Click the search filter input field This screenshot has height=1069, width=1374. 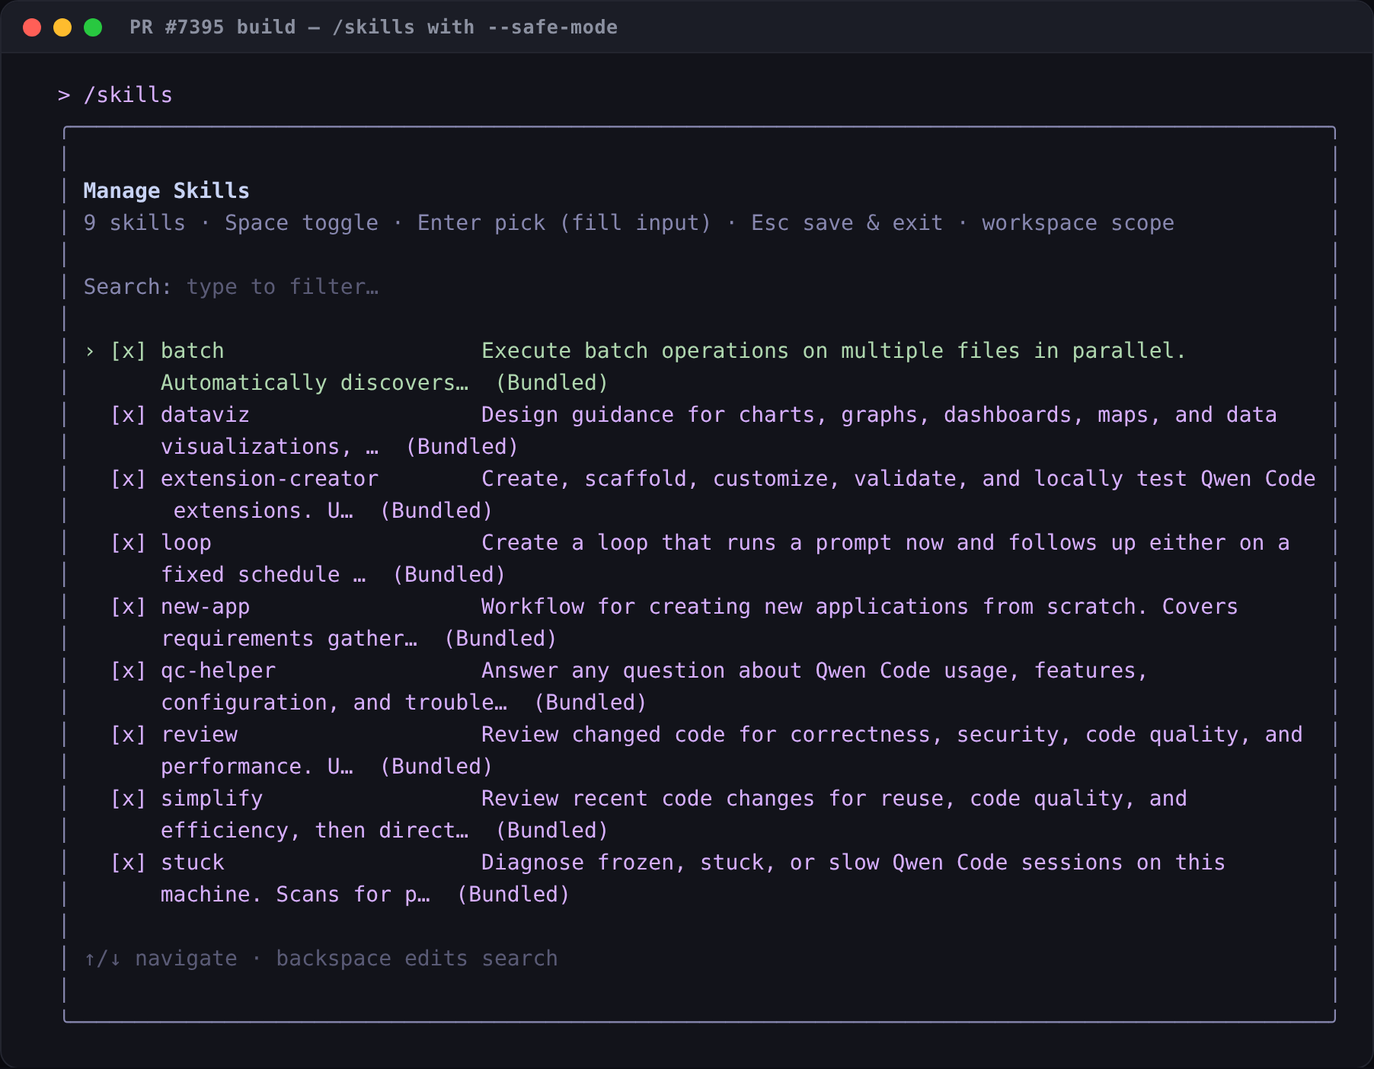(x=283, y=287)
